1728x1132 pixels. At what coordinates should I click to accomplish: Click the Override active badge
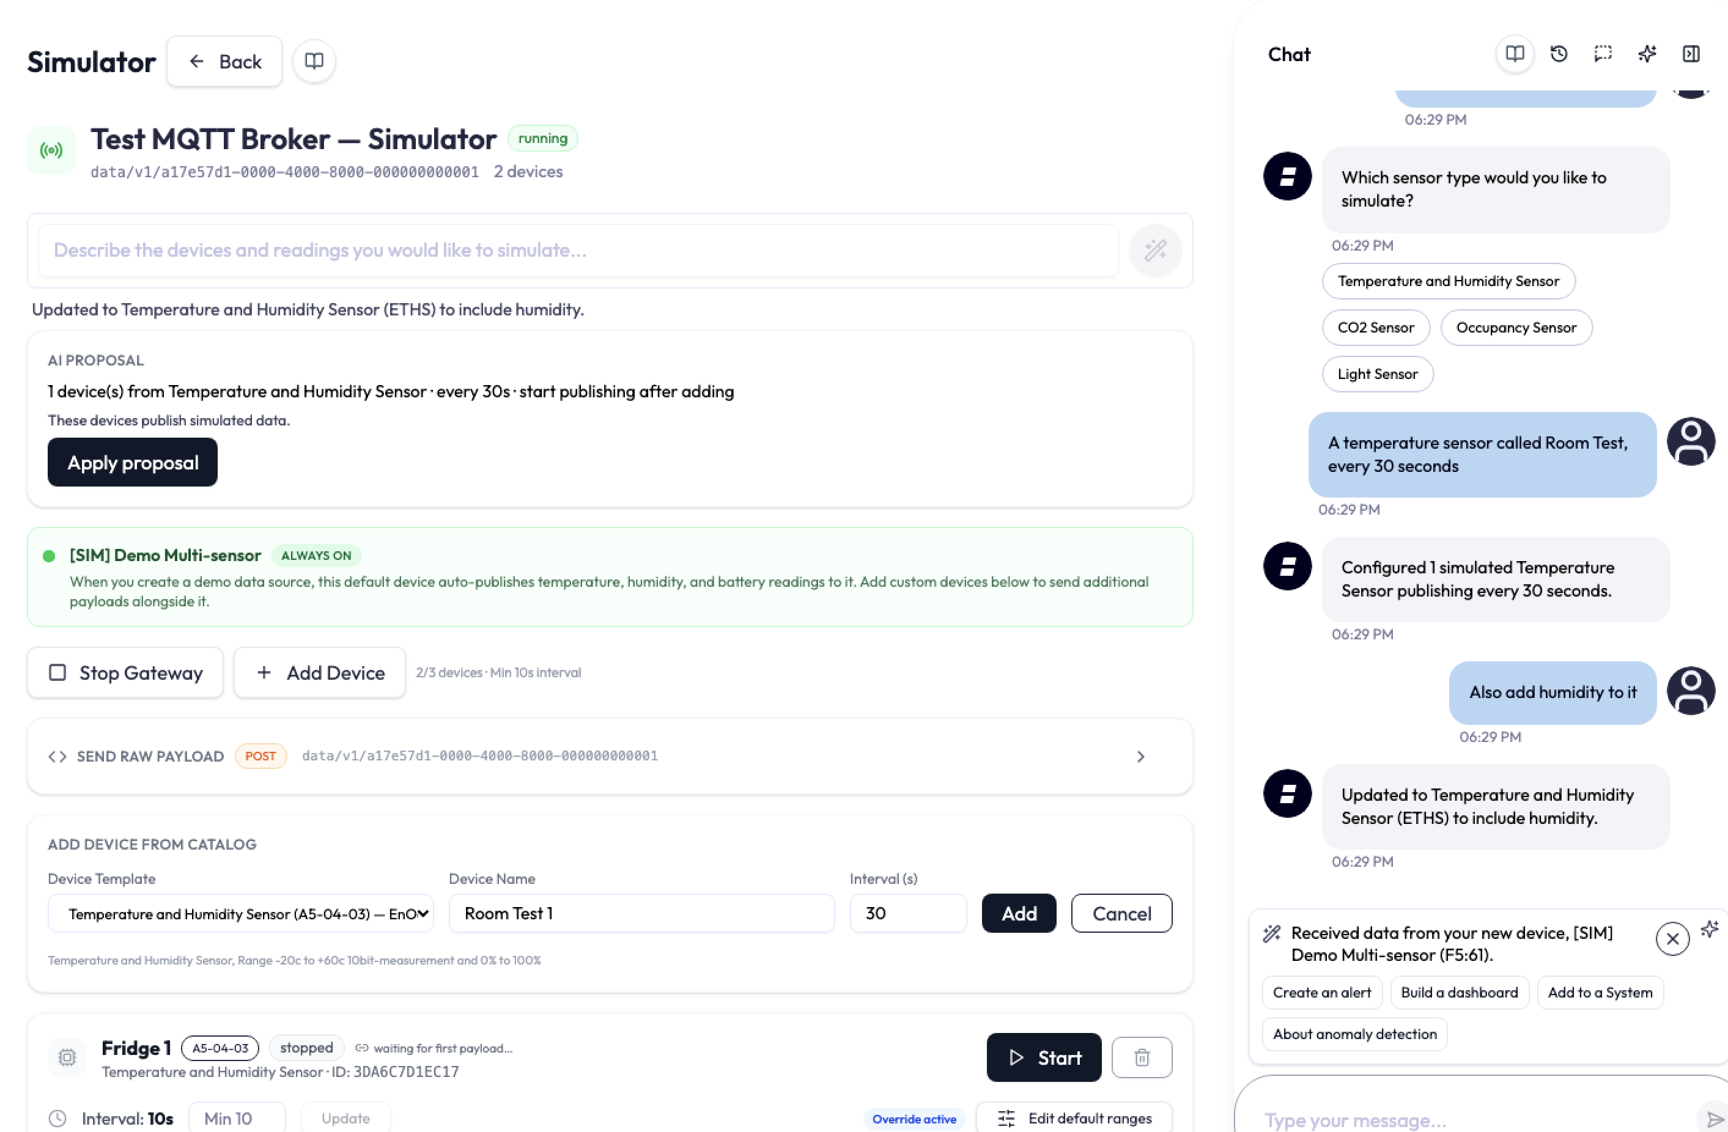pyautogui.click(x=914, y=1119)
